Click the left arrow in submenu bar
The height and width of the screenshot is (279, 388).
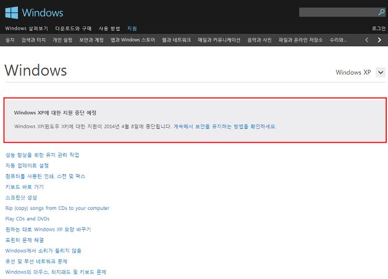click(x=367, y=40)
